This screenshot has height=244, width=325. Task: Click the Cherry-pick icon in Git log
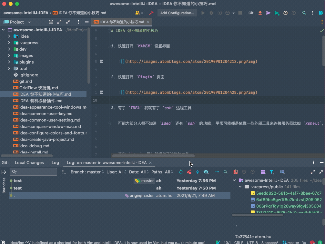189,172
